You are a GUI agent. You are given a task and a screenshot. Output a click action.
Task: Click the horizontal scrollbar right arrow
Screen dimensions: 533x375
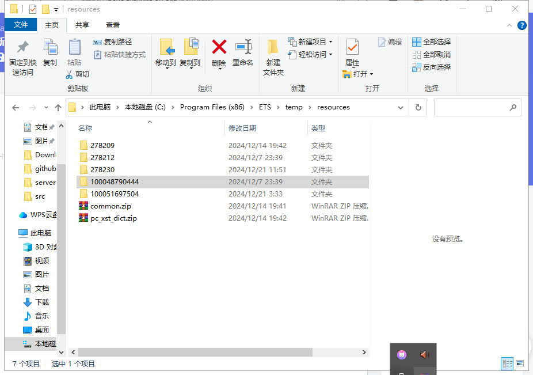pos(364,352)
